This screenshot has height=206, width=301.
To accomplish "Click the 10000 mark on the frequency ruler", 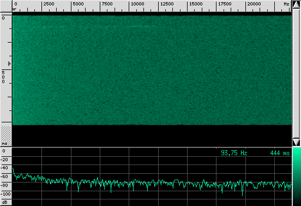I will (x=137, y=4).
